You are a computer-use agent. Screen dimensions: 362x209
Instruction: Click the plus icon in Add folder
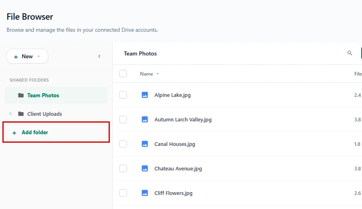pos(14,133)
